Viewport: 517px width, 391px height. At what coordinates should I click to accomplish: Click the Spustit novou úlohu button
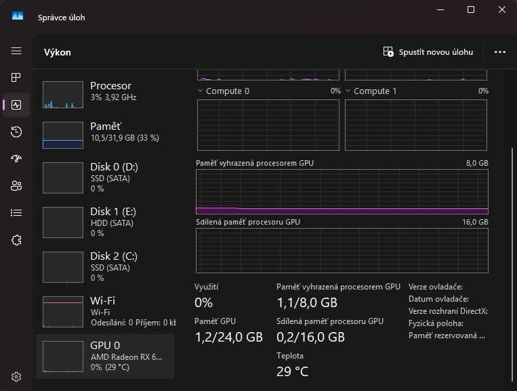428,52
